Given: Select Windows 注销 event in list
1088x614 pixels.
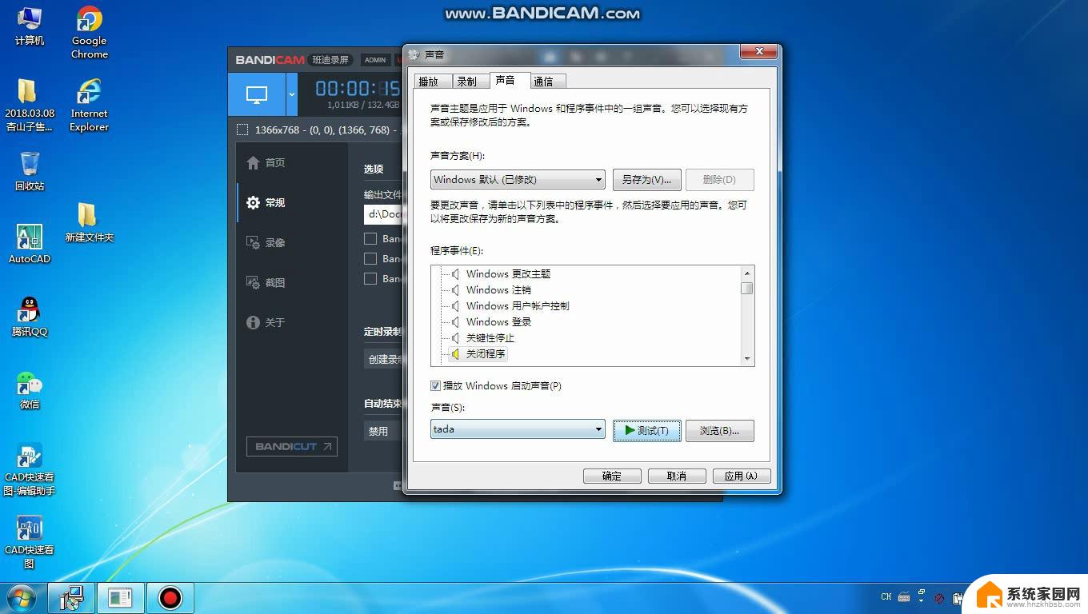Looking at the screenshot, I should [498, 289].
